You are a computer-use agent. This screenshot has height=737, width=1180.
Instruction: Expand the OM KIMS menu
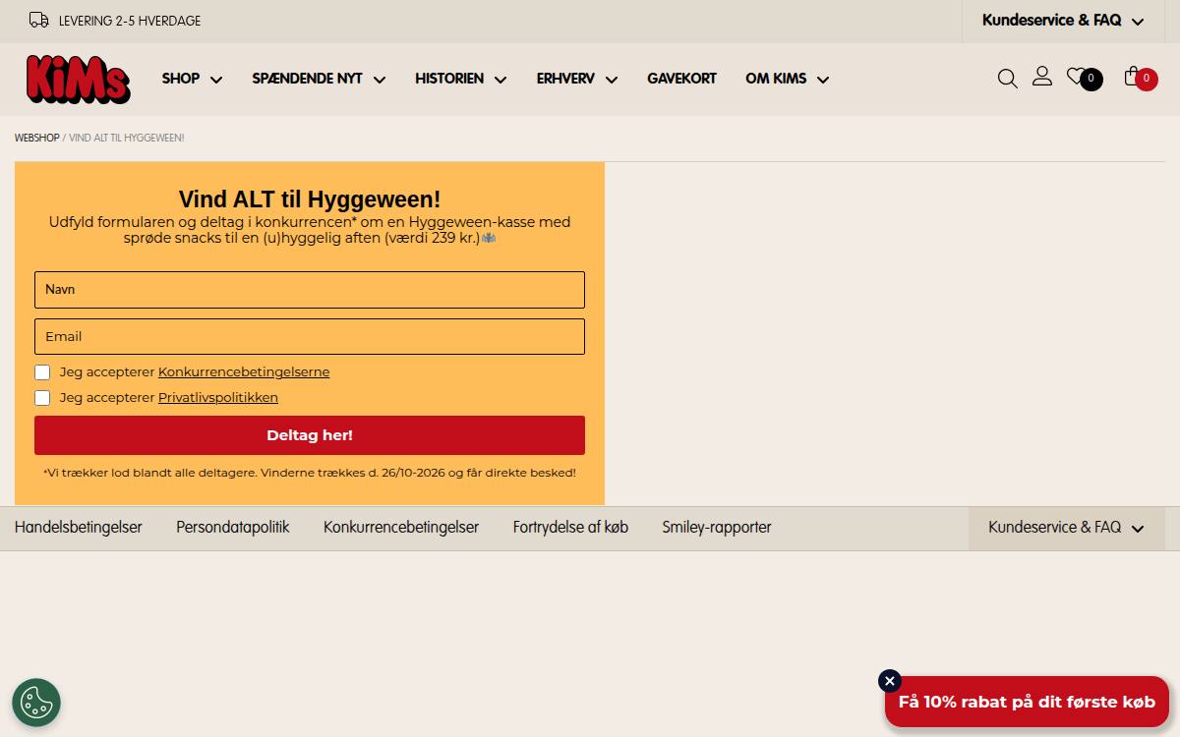(x=788, y=79)
